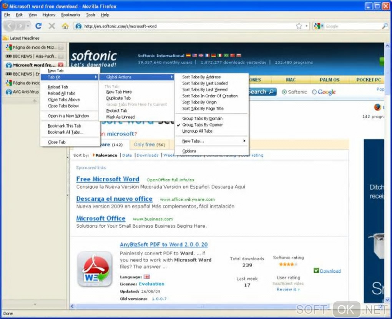Open the MAC platform tab
Image resolution: width=392 pixels, height=319 pixels.
[291, 80]
